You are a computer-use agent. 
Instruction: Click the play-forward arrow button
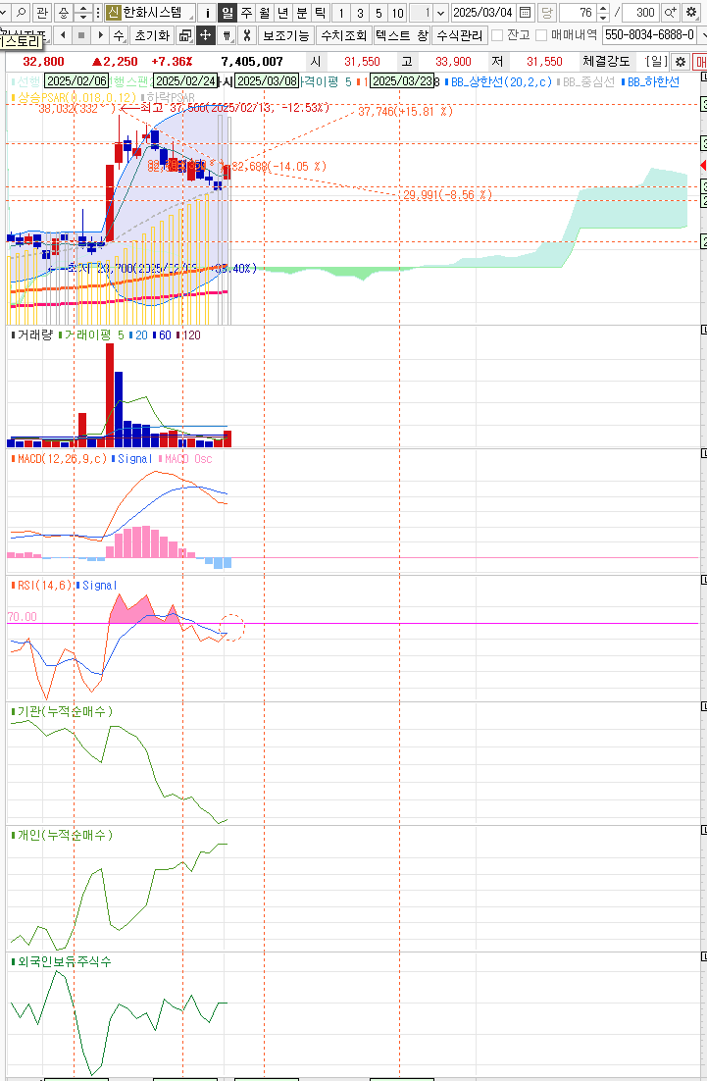point(100,35)
